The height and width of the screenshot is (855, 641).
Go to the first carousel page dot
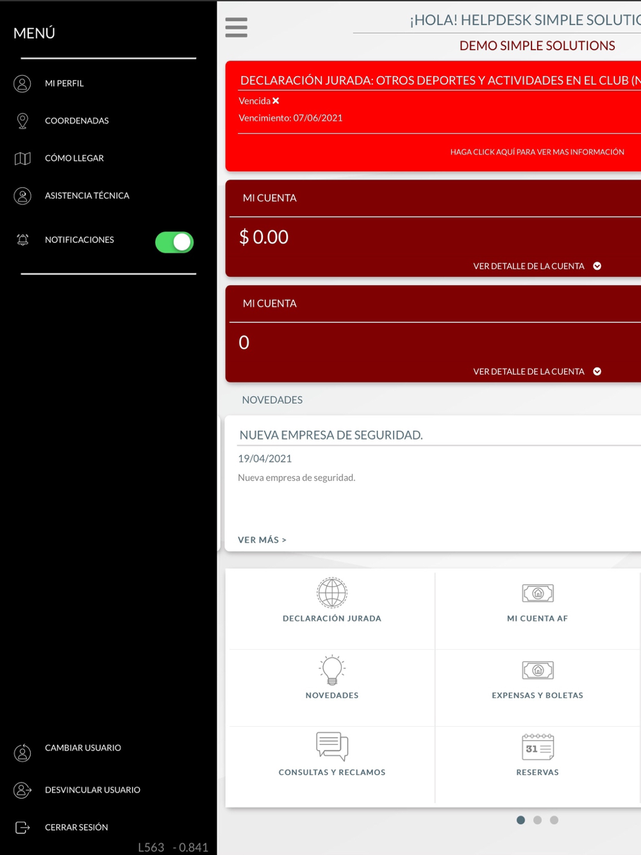(520, 820)
